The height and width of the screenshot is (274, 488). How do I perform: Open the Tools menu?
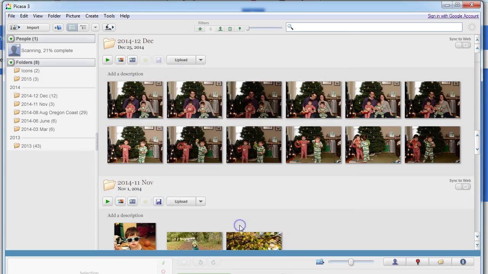(109, 16)
